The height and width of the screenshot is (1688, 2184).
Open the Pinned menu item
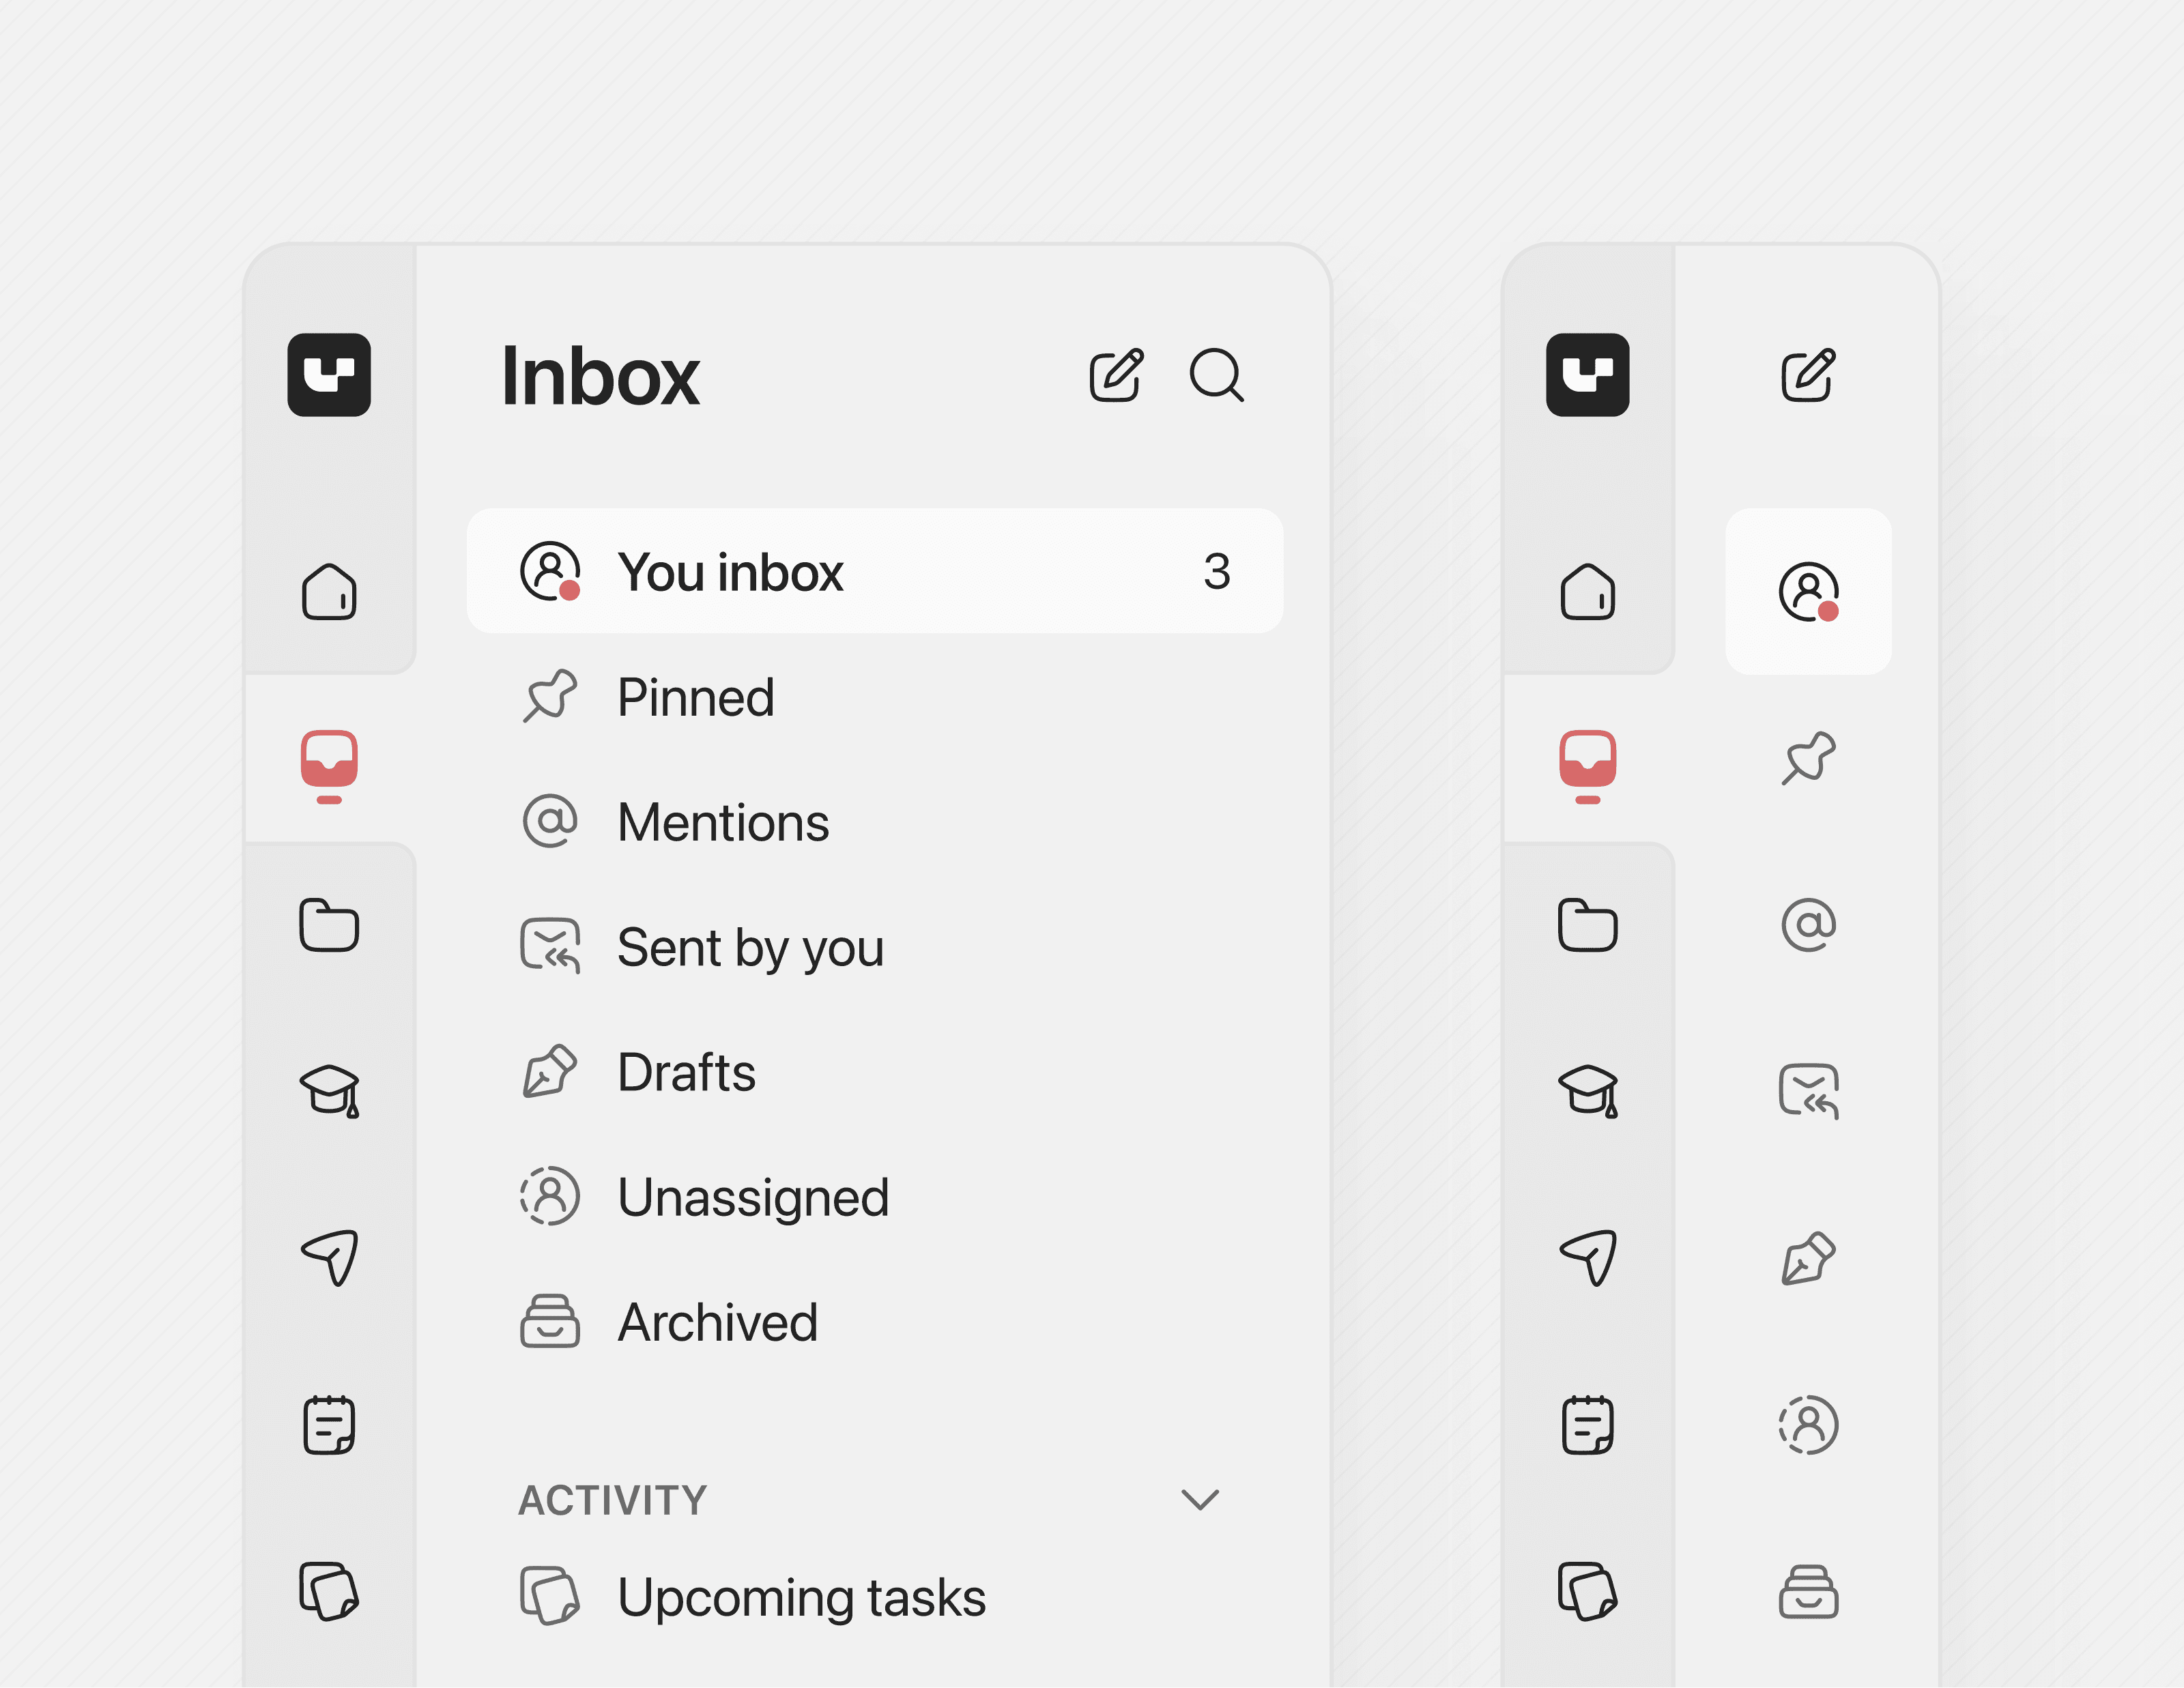695,697
